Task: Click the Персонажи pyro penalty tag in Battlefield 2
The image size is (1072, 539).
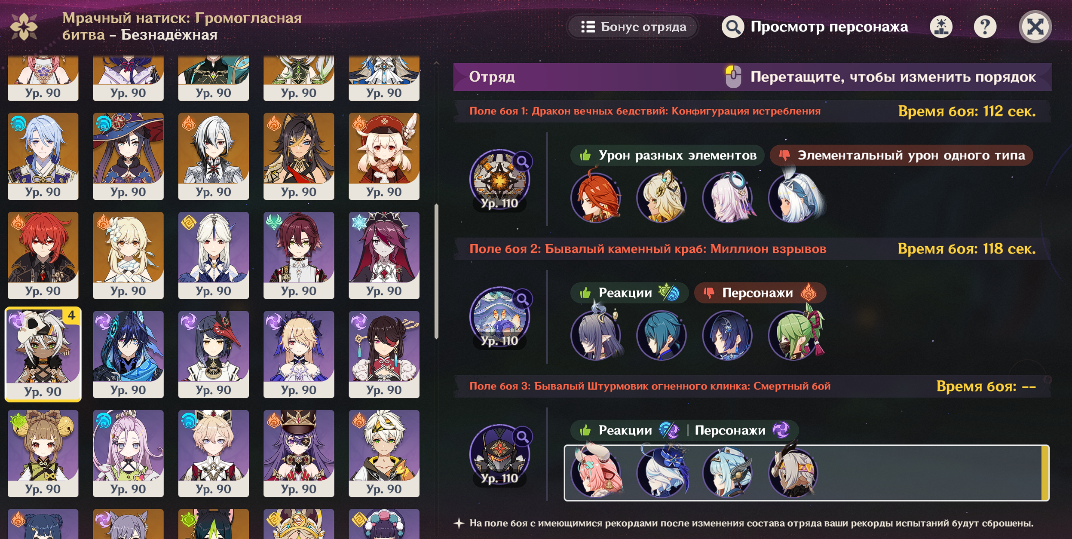Action: [760, 293]
